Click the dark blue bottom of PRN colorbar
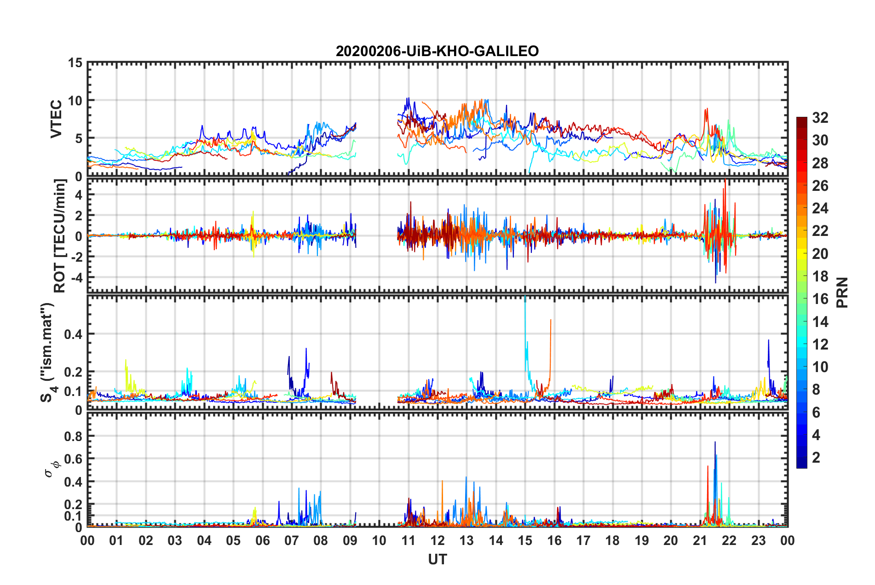 coord(801,464)
